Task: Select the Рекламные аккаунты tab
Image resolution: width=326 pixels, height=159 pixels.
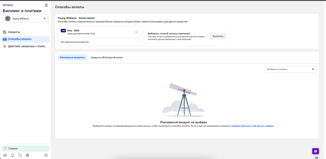Action: click(72, 57)
